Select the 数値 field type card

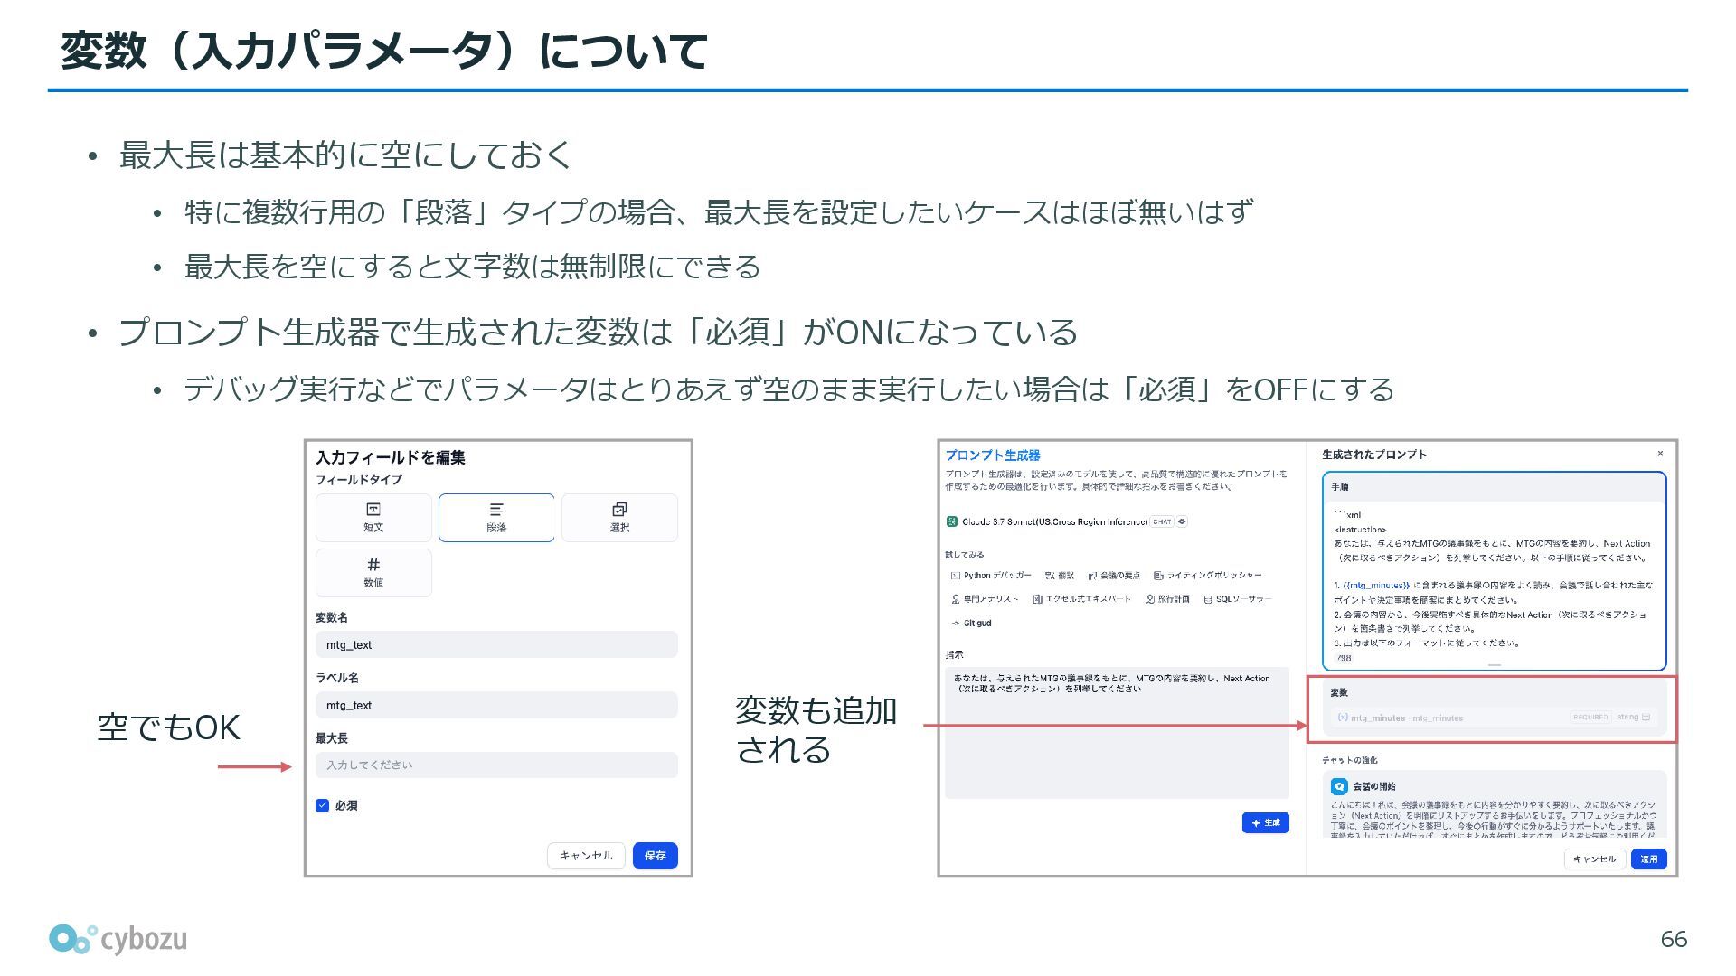coord(373,573)
